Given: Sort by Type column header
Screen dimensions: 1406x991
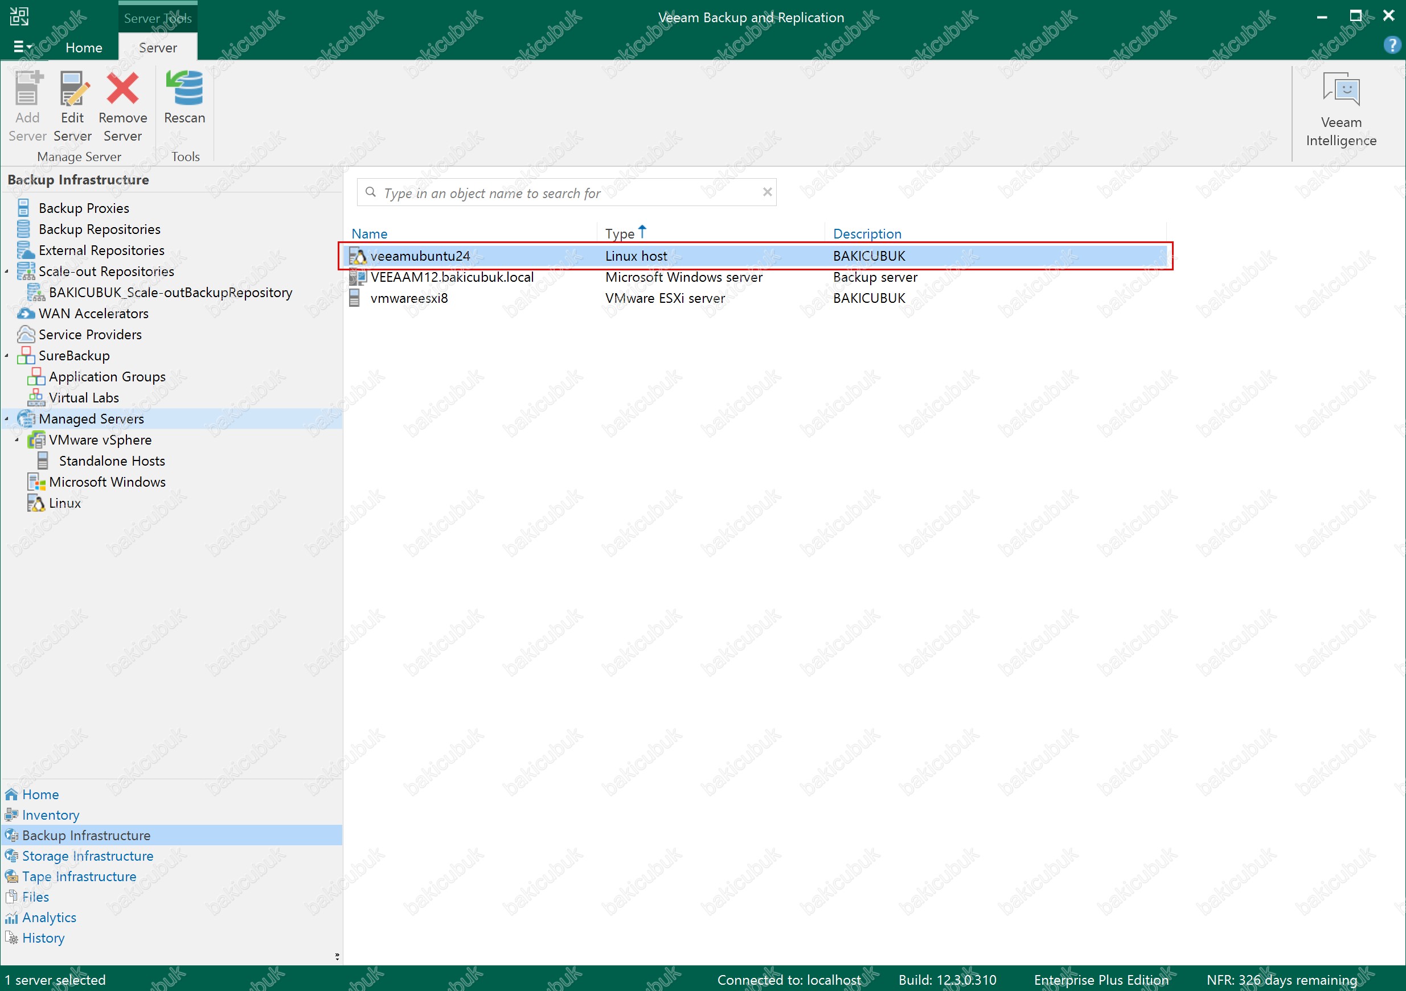Looking at the screenshot, I should coord(620,234).
